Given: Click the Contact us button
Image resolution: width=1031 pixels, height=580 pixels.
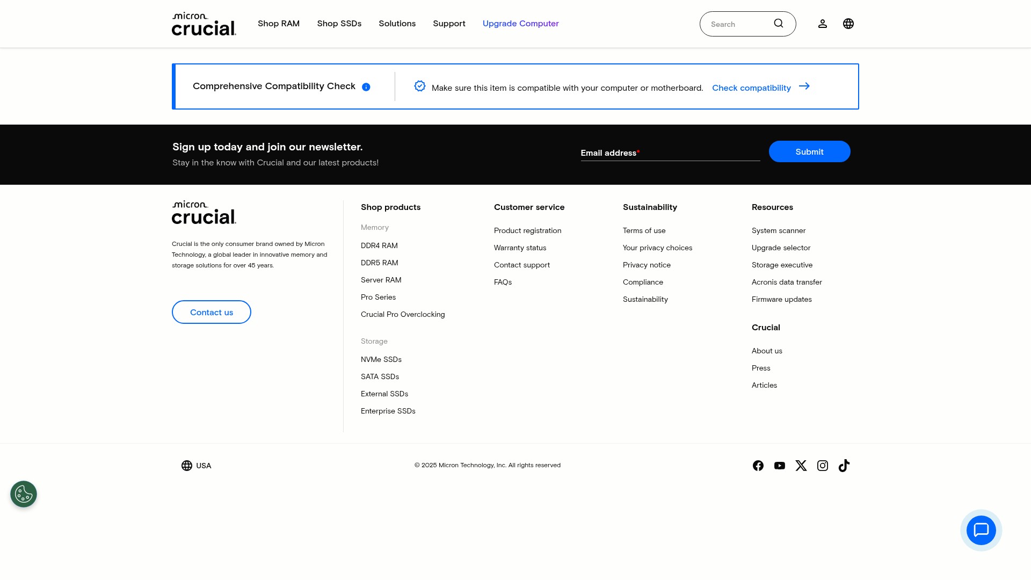Looking at the screenshot, I should tap(212, 312).
